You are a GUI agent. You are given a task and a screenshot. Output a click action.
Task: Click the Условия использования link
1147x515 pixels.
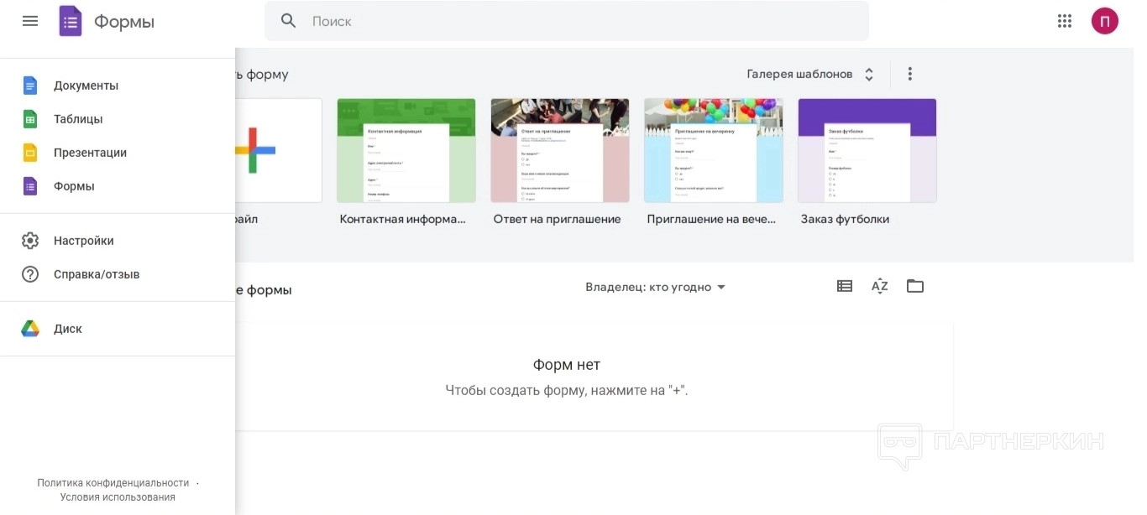pyautogui.click(x=118, y=497)
